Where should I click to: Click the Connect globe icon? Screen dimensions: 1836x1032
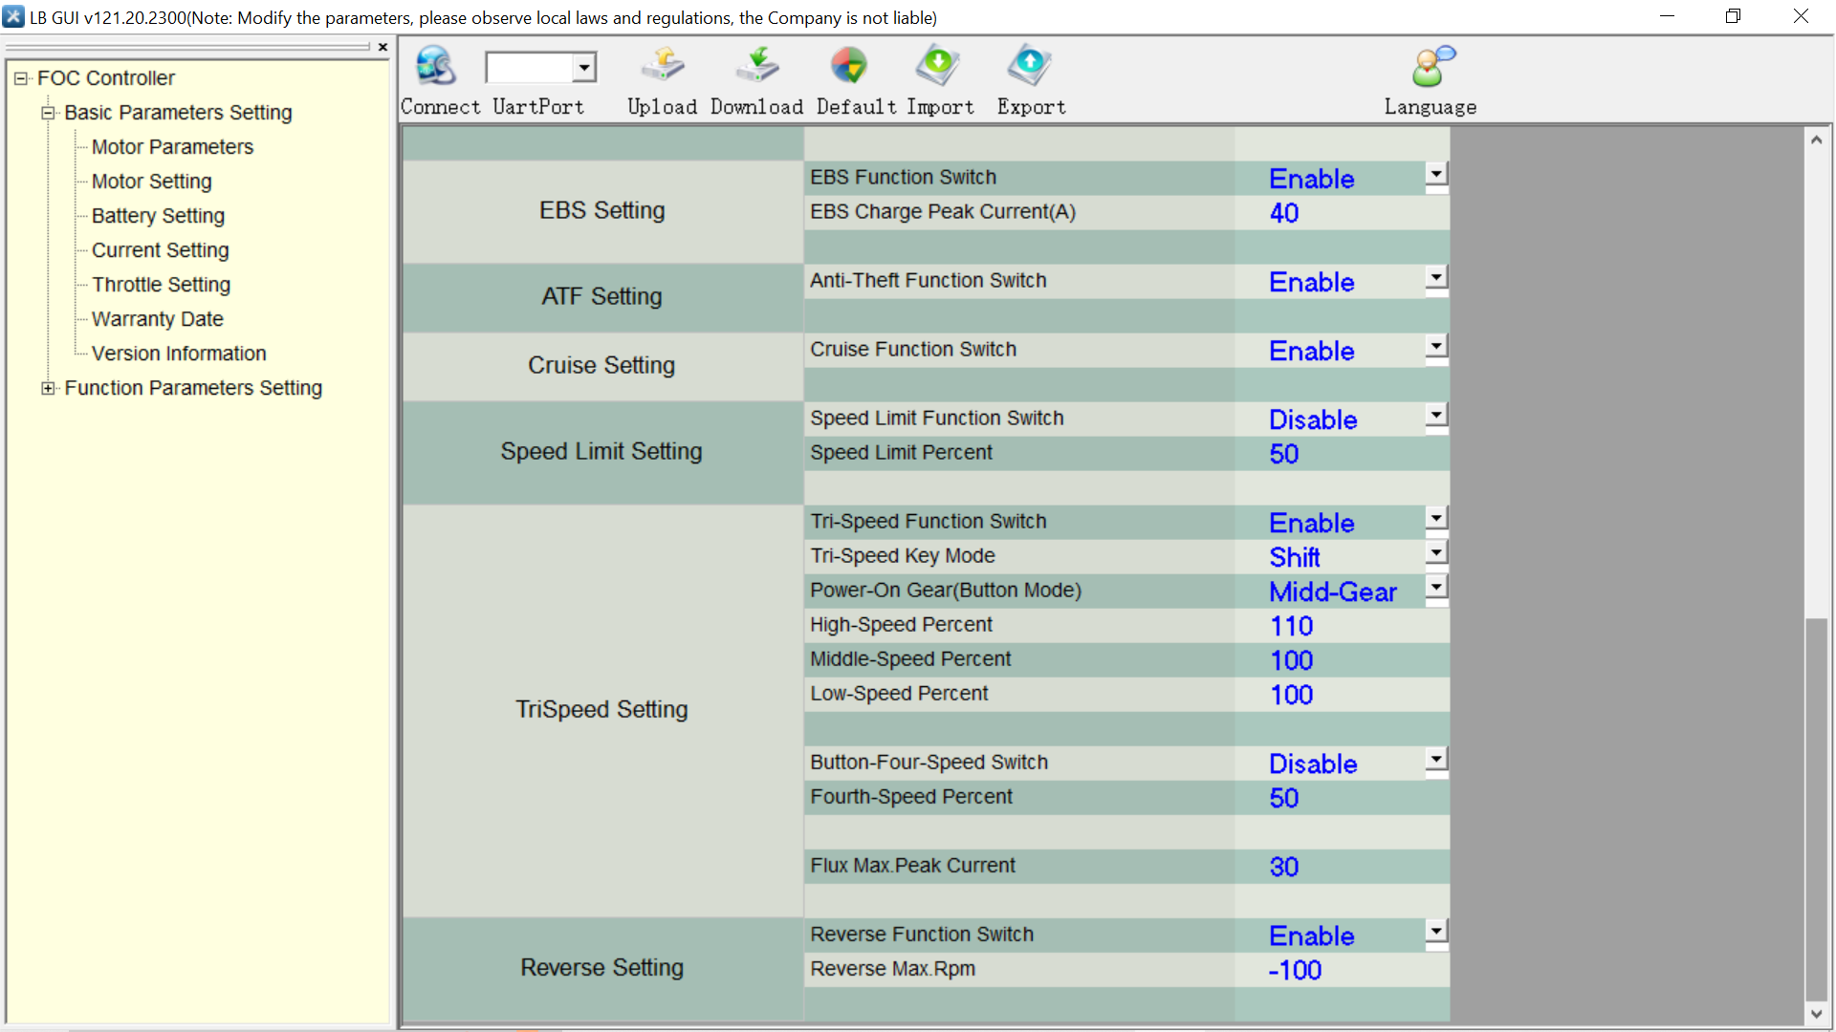click(x=436, y=67)
